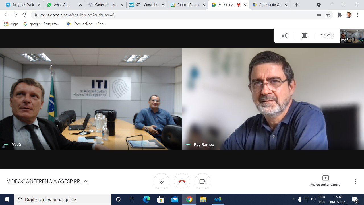Bookmark this page with the star
Screen dimensions: 364x205
[x=328, y=15]
